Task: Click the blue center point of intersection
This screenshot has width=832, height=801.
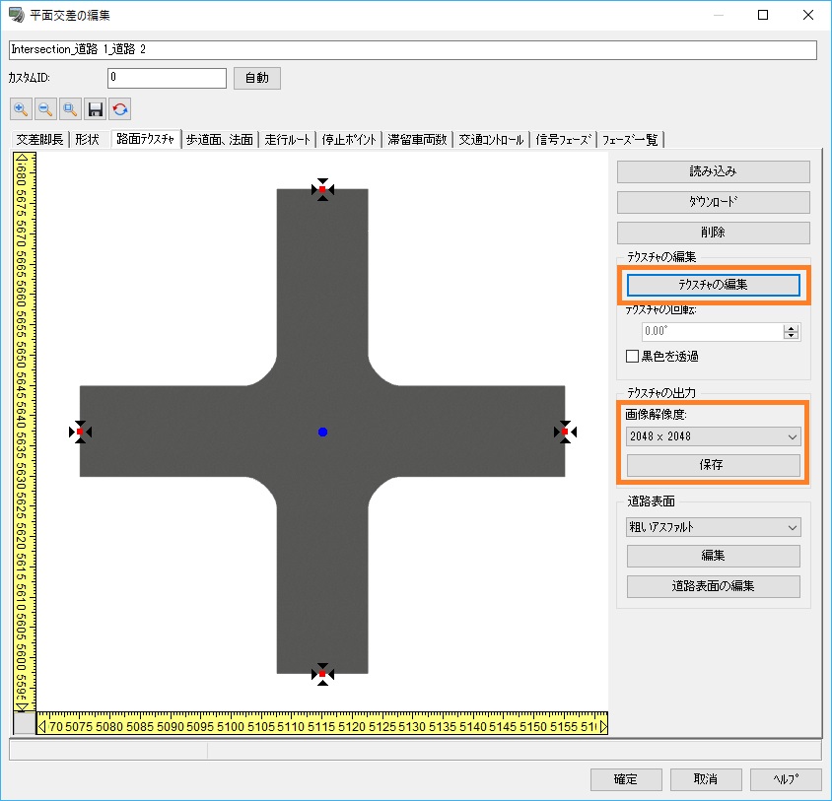Action: point(322,432)
